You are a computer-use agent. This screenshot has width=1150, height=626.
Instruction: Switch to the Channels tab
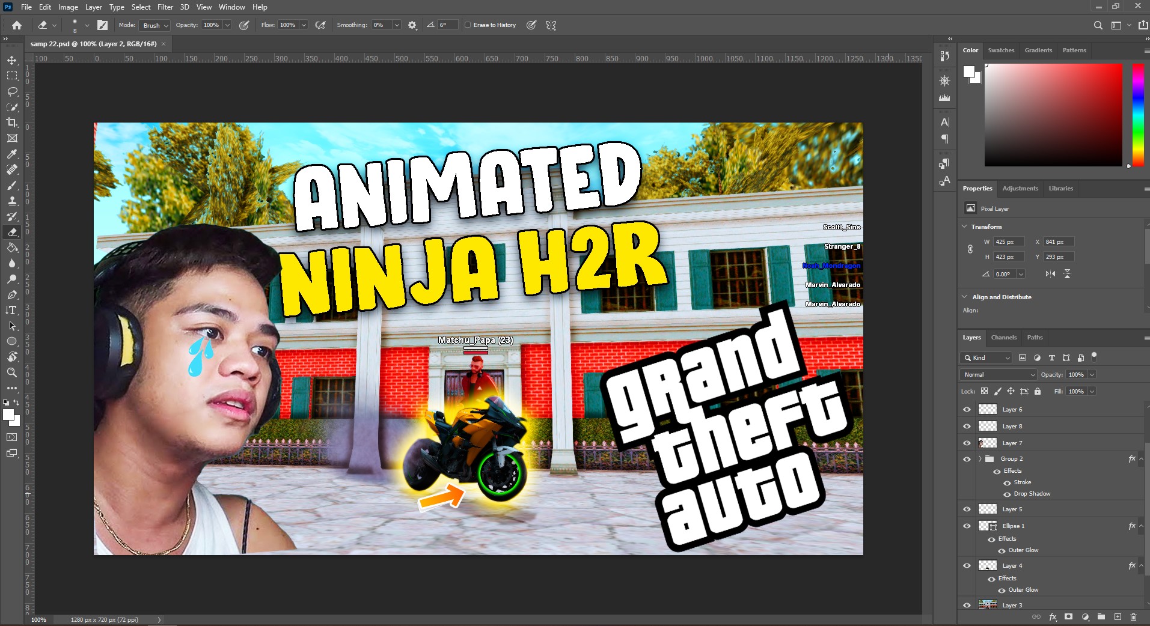point(1003,338)
